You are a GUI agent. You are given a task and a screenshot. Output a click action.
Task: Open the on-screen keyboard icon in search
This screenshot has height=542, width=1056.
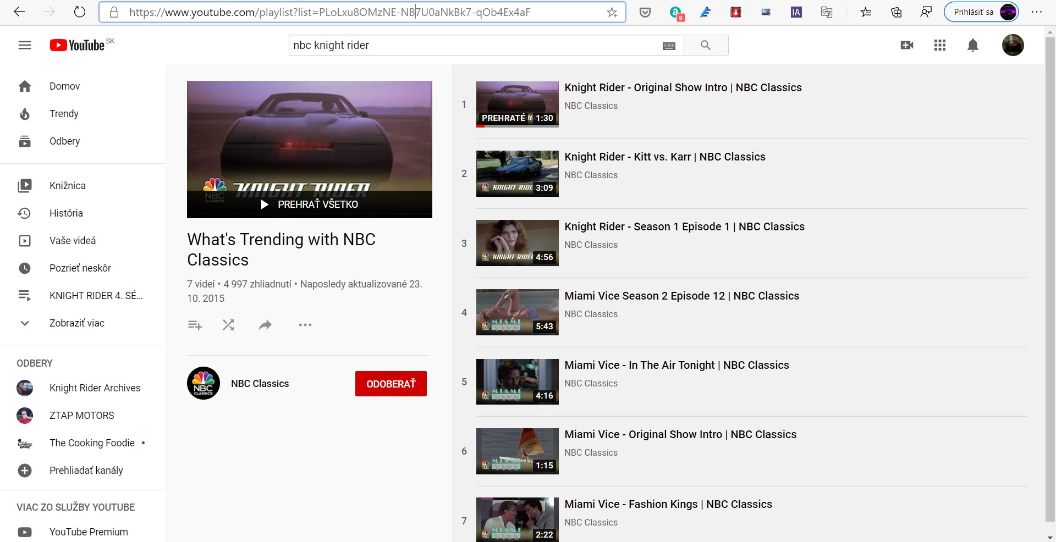point(669,46)
